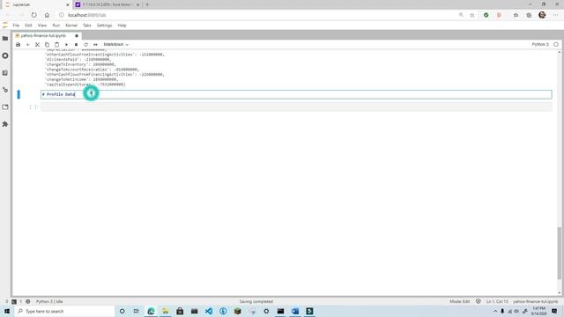Open Microsoft Edge from taskbar
564x317 pixels.
click(x=151, y=311)
